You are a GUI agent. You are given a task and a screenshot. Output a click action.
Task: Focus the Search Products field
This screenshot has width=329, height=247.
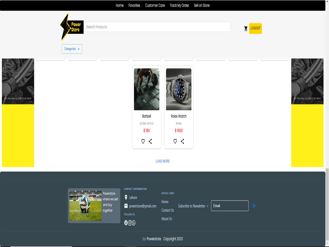tap(157, 27)
